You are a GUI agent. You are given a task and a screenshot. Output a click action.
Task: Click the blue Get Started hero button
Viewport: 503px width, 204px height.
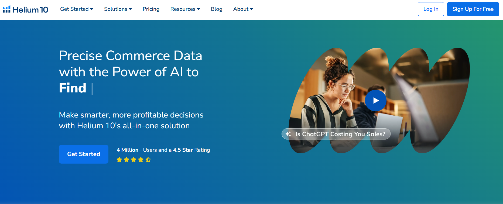[x=84, y=154]
